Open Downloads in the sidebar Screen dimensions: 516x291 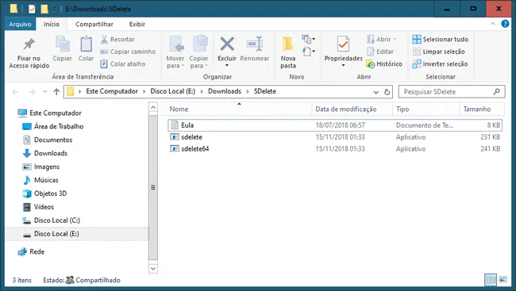pyautogui.click(x=44, y=153)
